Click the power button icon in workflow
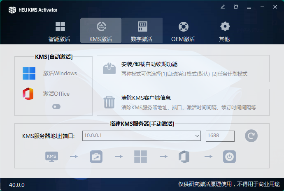Image resolution: width=284 pixels, height=191 pixels. tap(229, 156)
